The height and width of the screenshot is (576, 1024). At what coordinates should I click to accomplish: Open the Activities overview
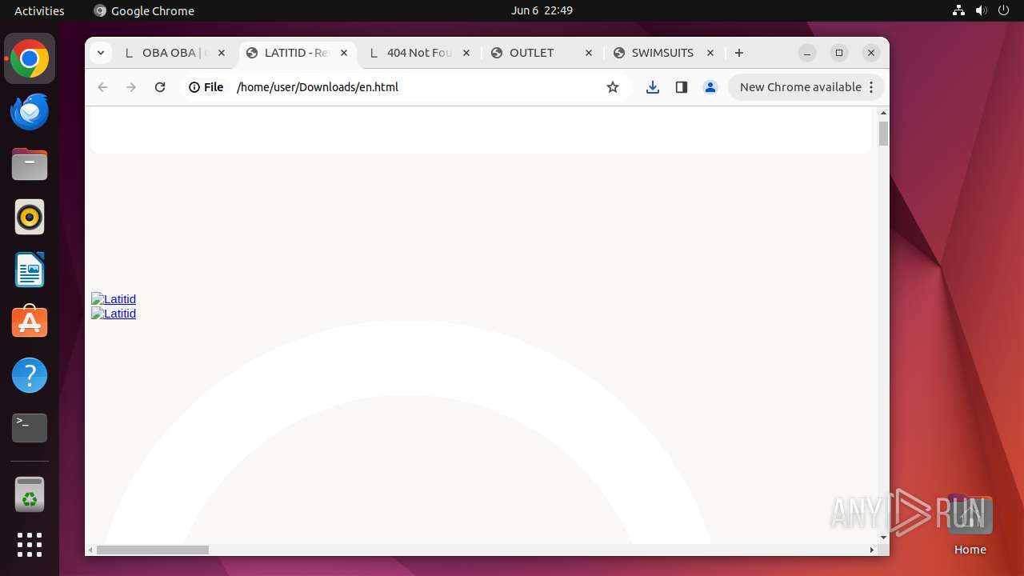tap(39, 10)
